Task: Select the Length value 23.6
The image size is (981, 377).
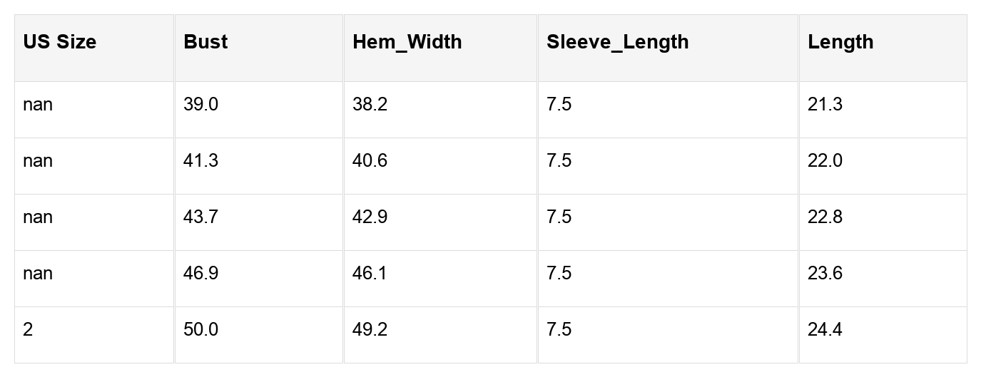Action: 825,274
